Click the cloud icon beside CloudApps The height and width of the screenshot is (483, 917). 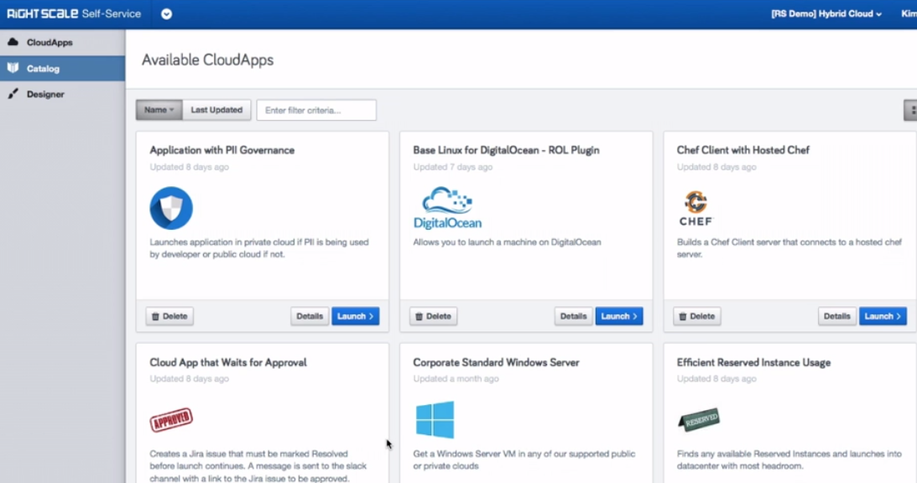pos(13,42)
